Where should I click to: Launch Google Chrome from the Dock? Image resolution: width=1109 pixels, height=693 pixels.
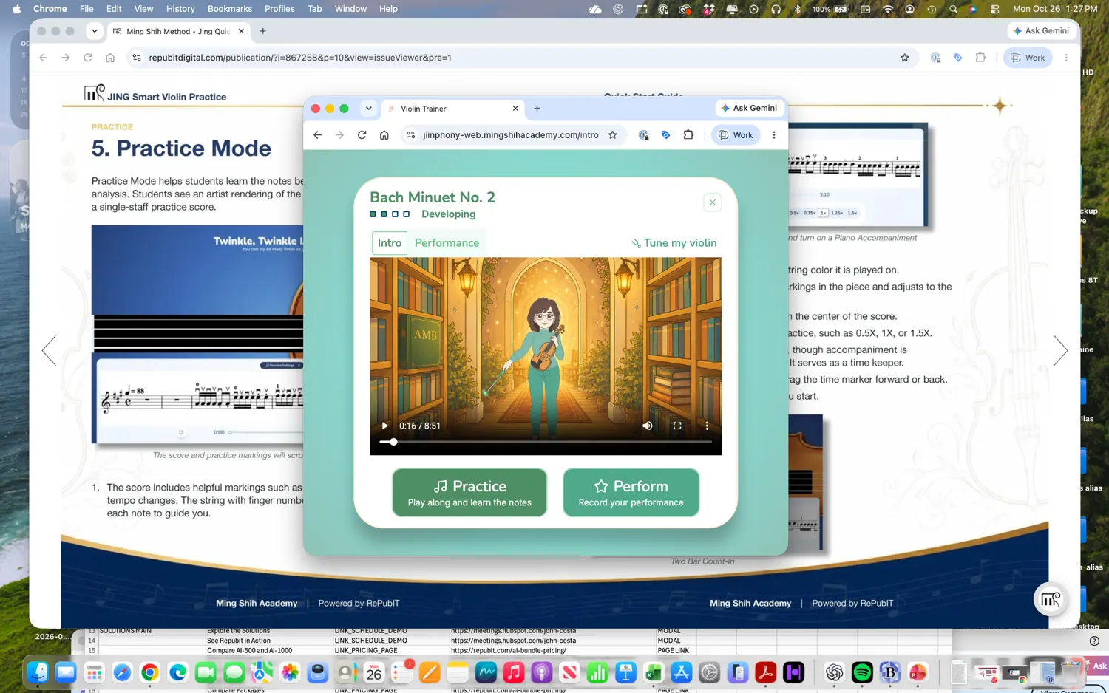[150, 672]
